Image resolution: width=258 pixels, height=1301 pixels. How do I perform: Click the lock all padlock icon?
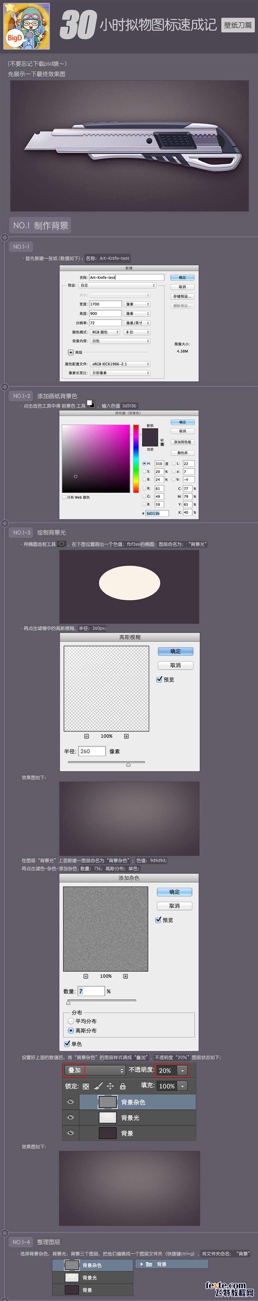pos(123,1086)
